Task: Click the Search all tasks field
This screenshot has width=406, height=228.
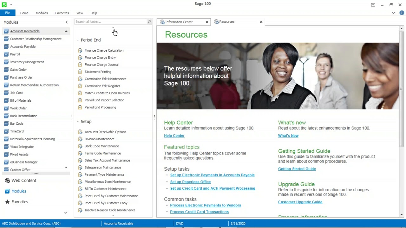Action: (110, 22)
